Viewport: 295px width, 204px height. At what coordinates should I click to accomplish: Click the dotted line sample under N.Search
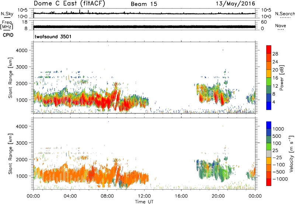[x=285, y=18]
